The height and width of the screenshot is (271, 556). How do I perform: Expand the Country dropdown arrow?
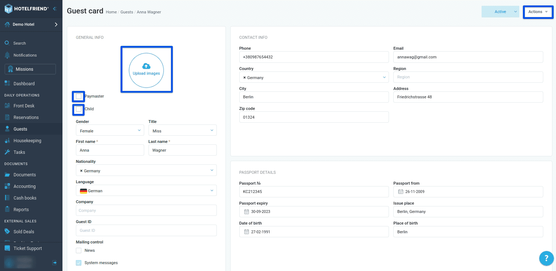click(x=384, y=77)
